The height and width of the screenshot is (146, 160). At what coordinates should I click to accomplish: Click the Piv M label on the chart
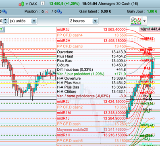(x=147, y=99)
